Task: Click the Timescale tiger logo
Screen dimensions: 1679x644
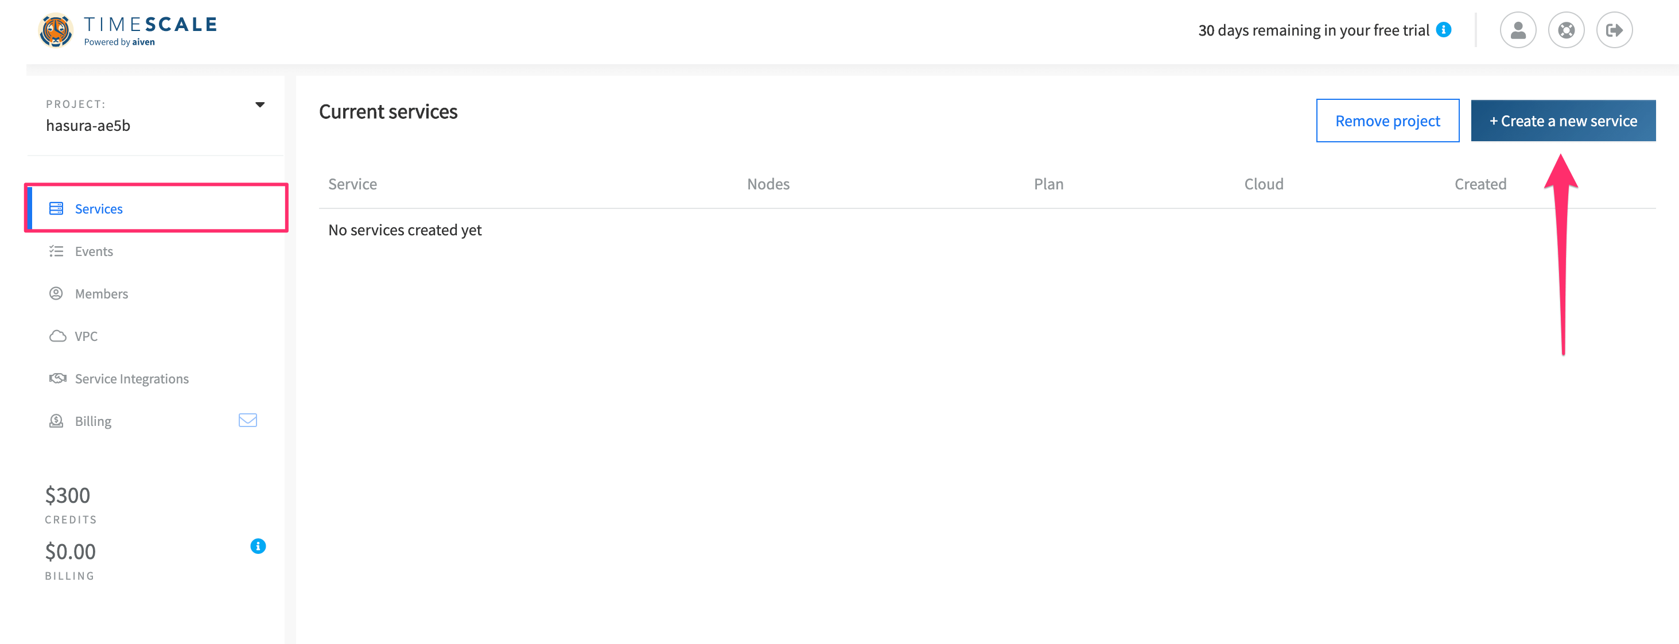Action: [57, 29]
